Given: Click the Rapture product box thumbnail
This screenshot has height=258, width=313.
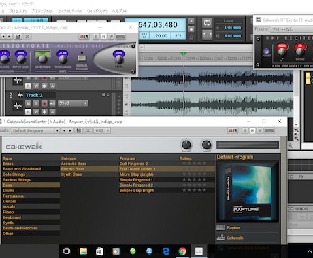Looking at the screenshot, I should [x=248, y=191].
